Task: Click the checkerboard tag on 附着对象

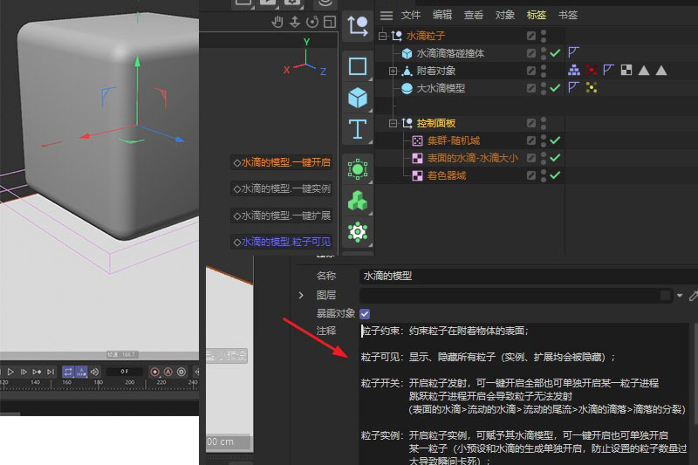Action: click(626, 71)
